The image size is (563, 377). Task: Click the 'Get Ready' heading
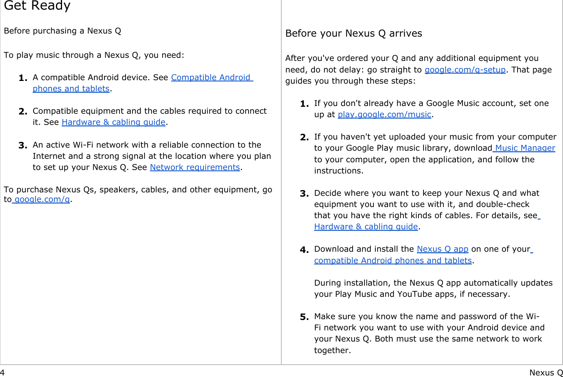tap(37, 5)
